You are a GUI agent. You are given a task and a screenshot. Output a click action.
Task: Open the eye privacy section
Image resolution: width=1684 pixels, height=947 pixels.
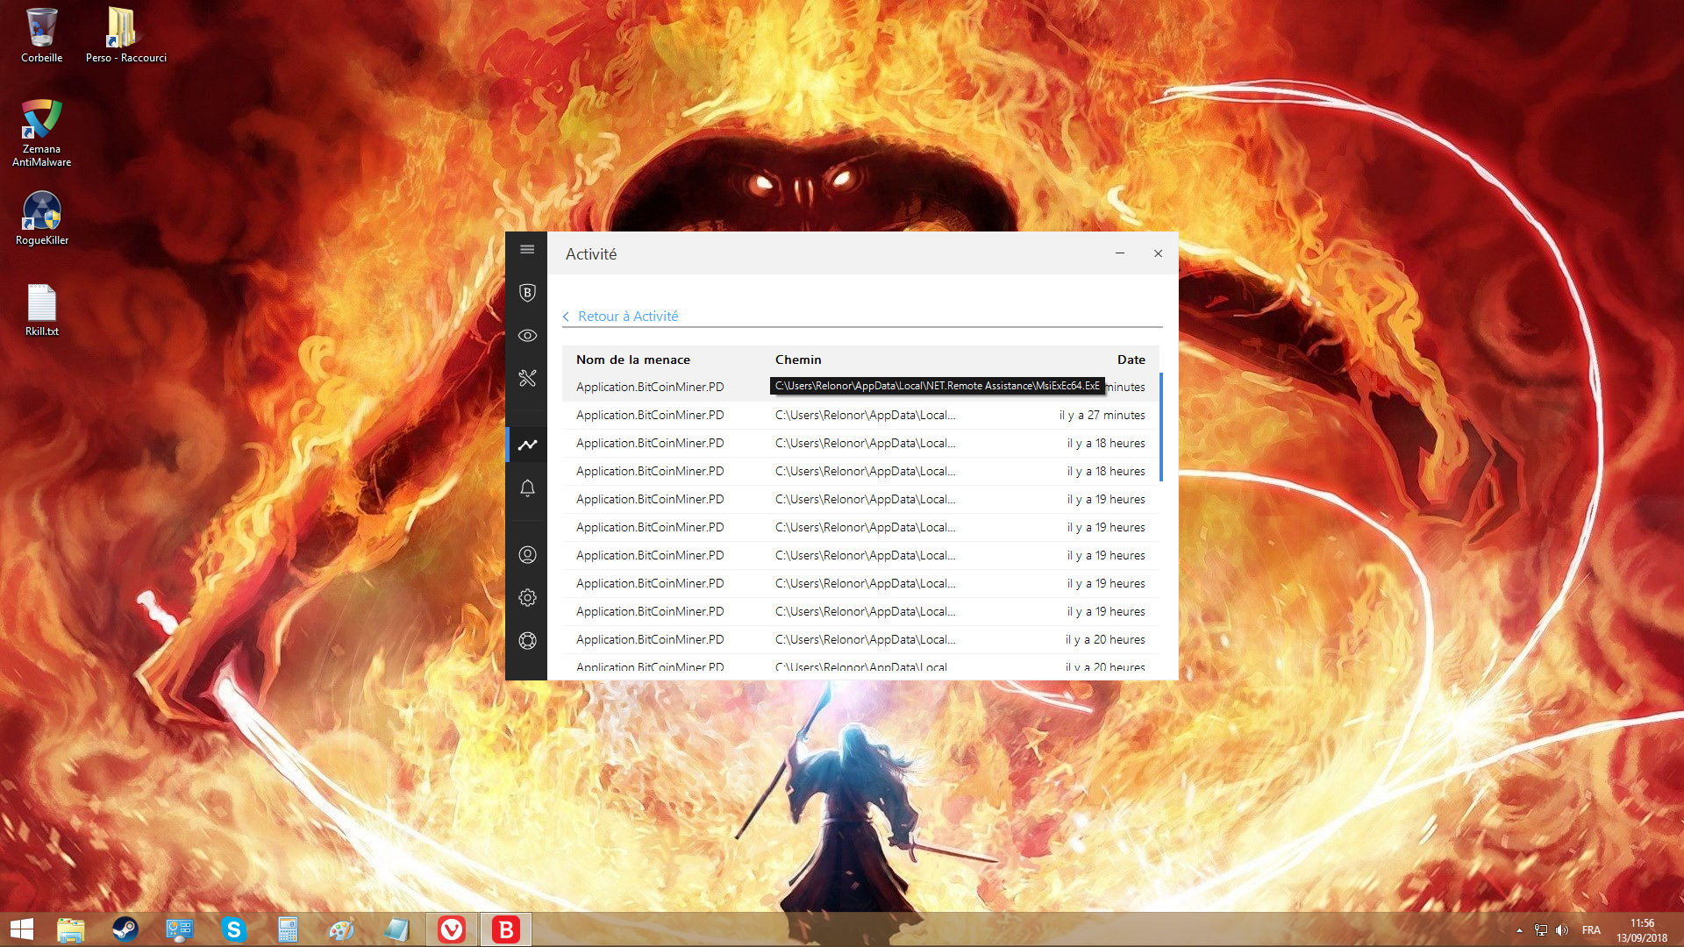[527, 336]
